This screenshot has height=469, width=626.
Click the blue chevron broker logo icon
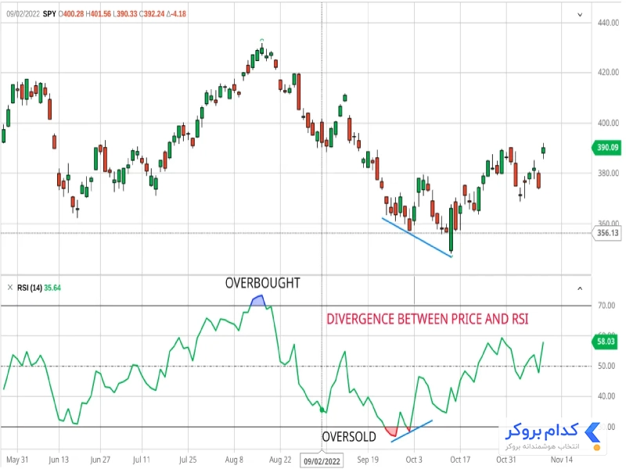(592, 433)
